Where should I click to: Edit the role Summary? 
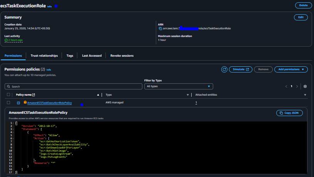point(301,17)
